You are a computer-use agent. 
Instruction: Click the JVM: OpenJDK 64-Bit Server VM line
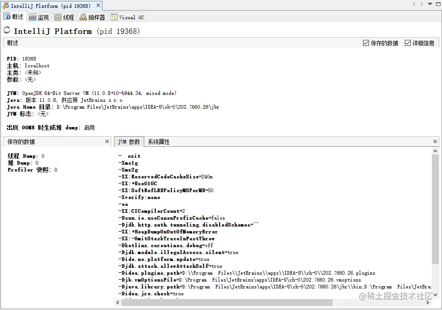(x=91, y=93)
